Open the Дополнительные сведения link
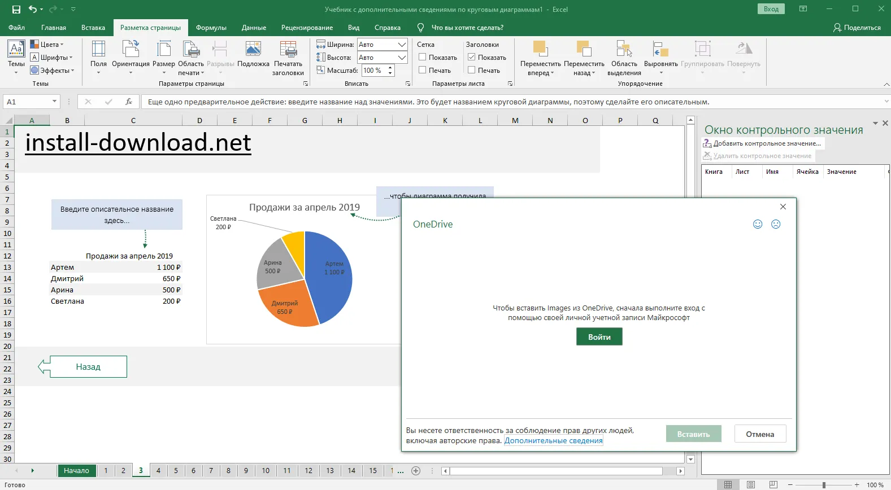 553,440
